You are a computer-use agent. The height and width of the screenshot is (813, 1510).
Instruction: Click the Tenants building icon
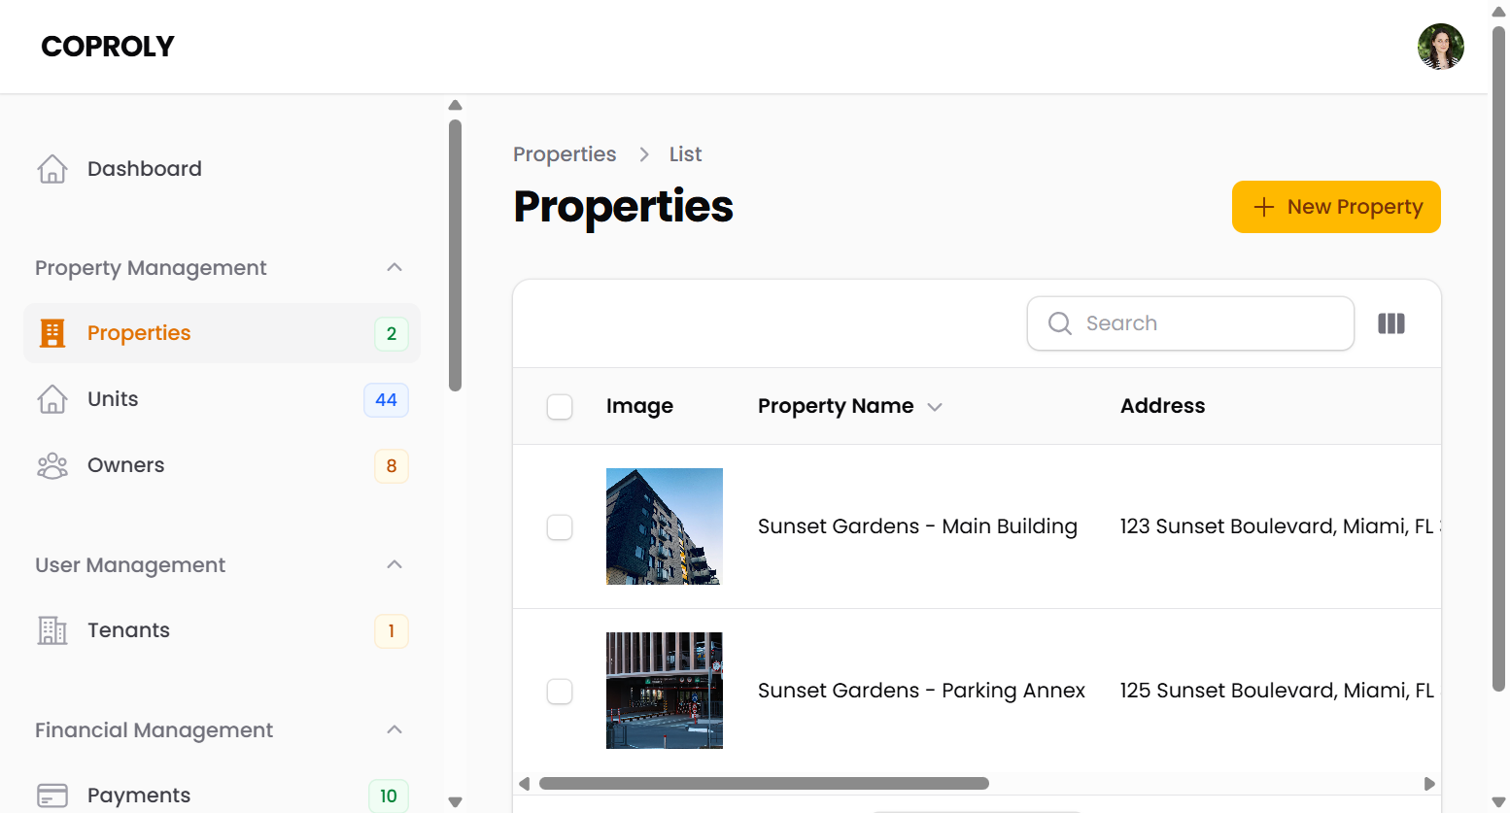52,629
